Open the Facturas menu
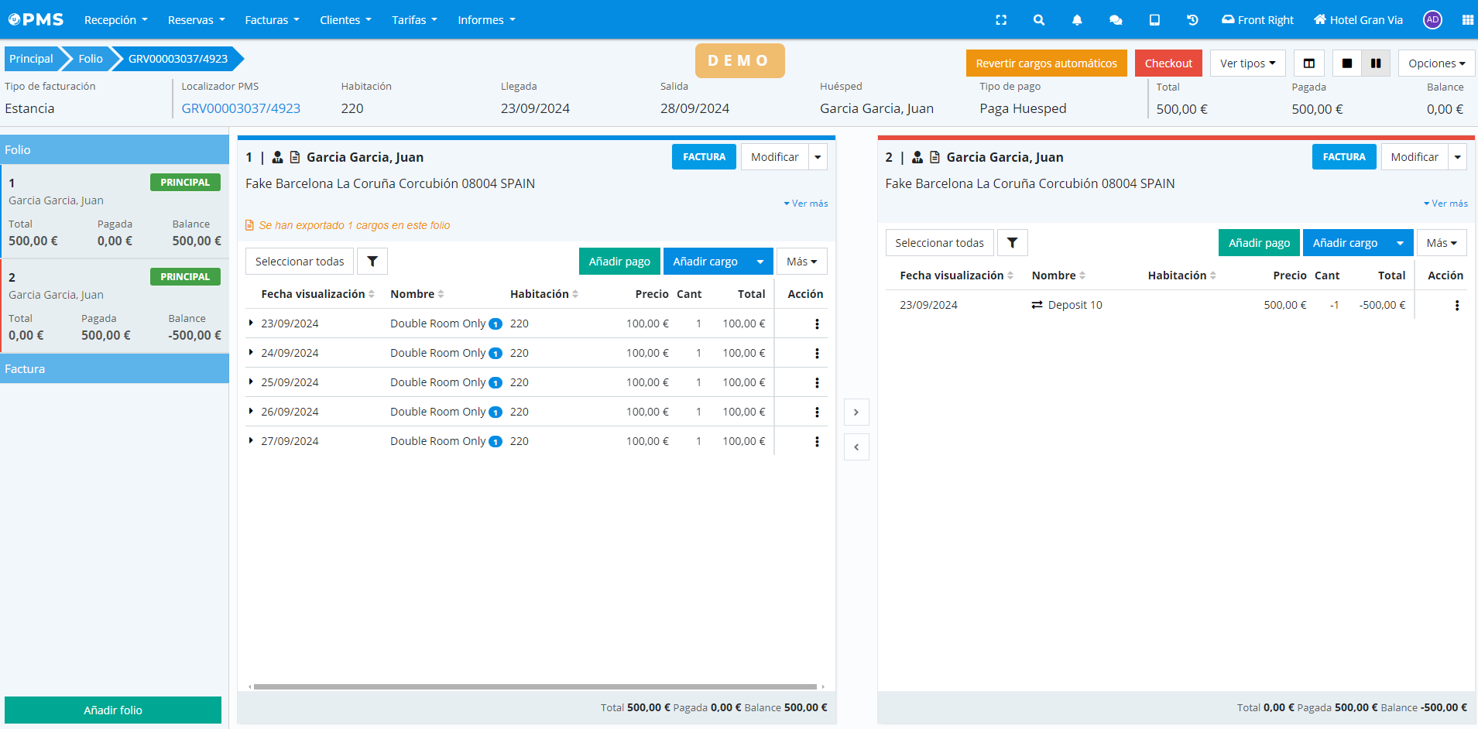Viewport: 1478px width, 729px height. tap(272, 20)
